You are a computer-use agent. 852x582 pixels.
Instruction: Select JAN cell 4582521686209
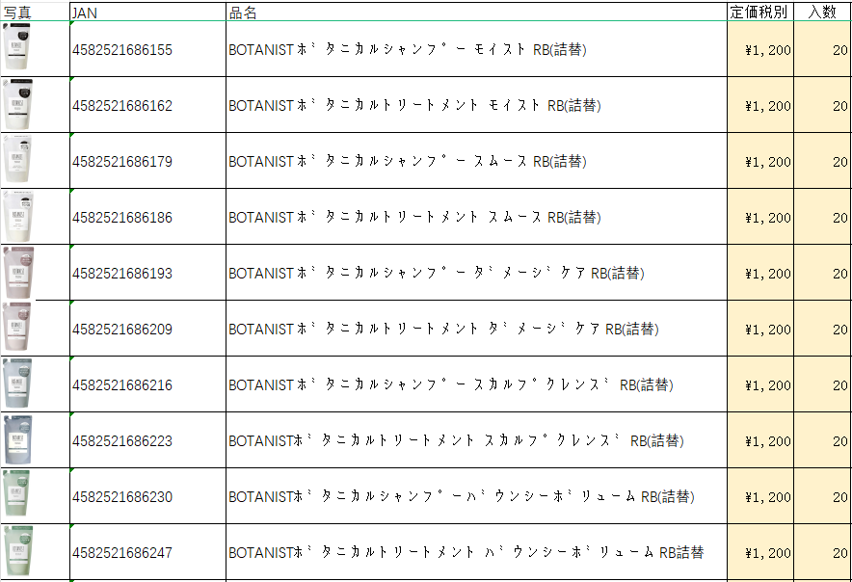click(x=147, y=329)
